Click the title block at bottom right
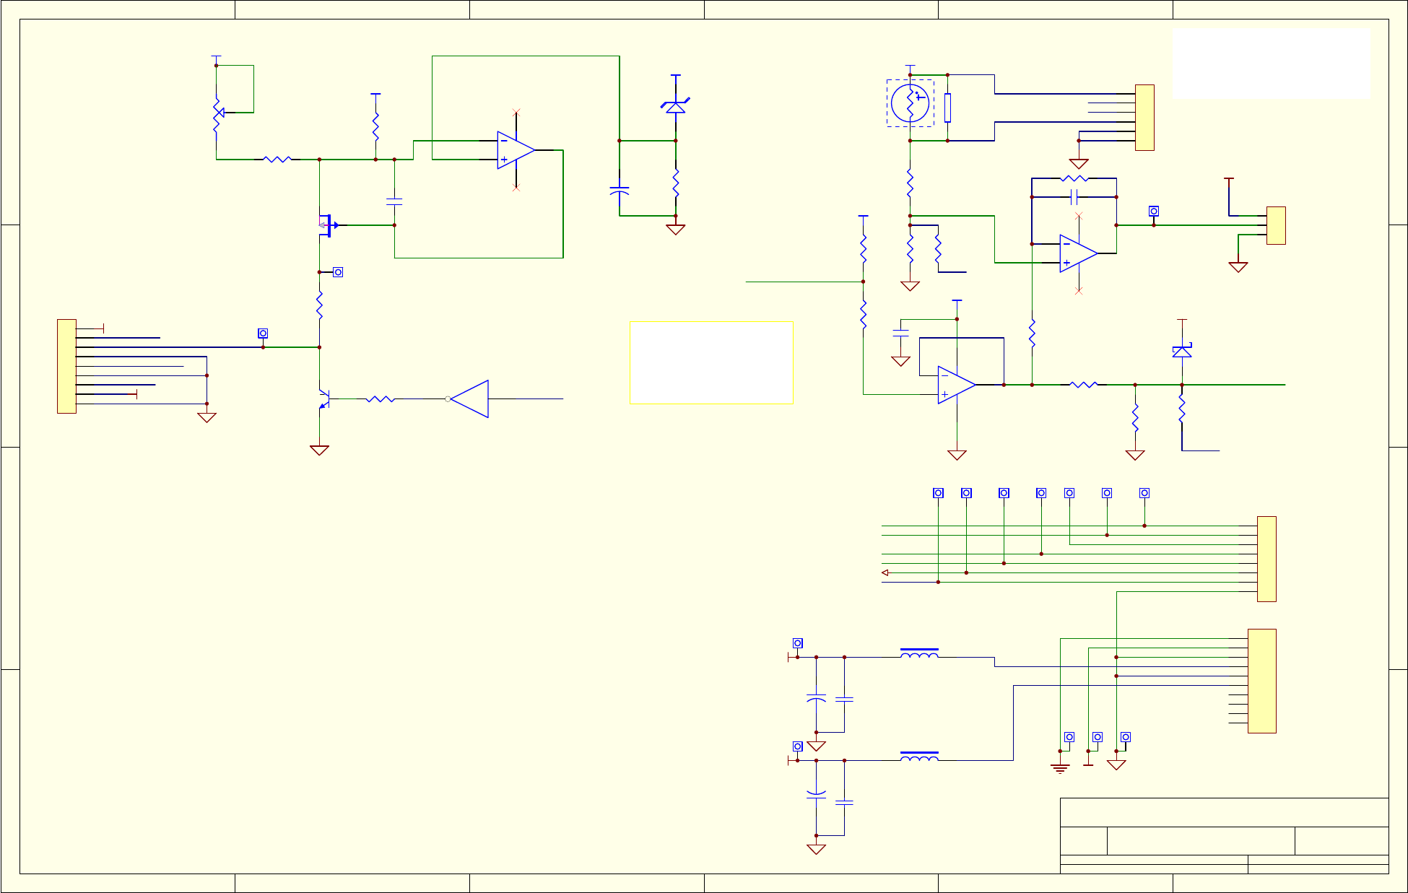Viewport: 1408px width, 893px height. pyautogui.click(x=1224, y=835)
